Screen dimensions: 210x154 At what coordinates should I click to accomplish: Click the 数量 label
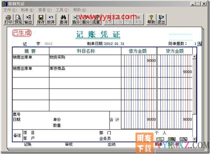click(57, 125)
